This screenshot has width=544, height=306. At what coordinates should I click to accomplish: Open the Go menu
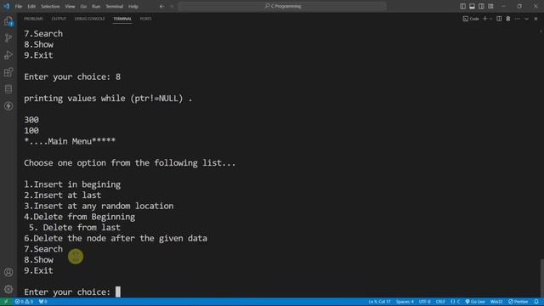tap(83, 6)
